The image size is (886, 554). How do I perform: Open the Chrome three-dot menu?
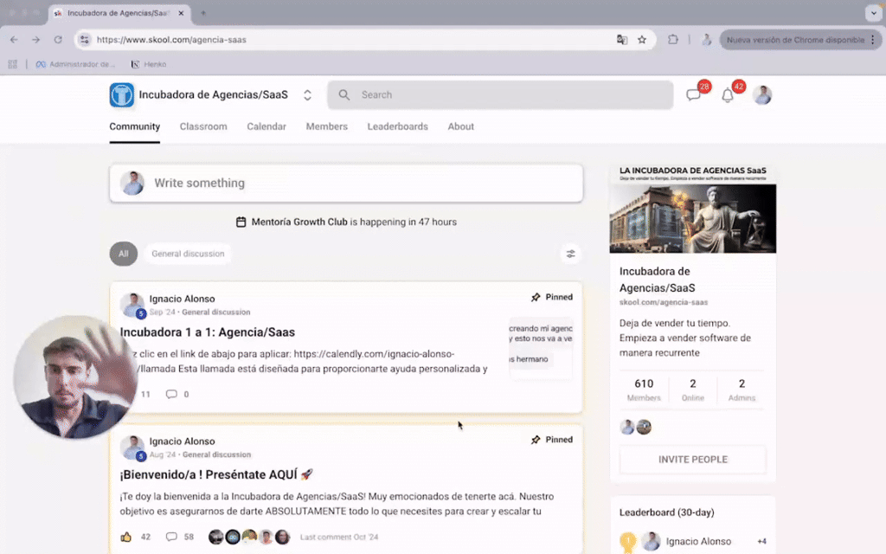tap(873, 40)
